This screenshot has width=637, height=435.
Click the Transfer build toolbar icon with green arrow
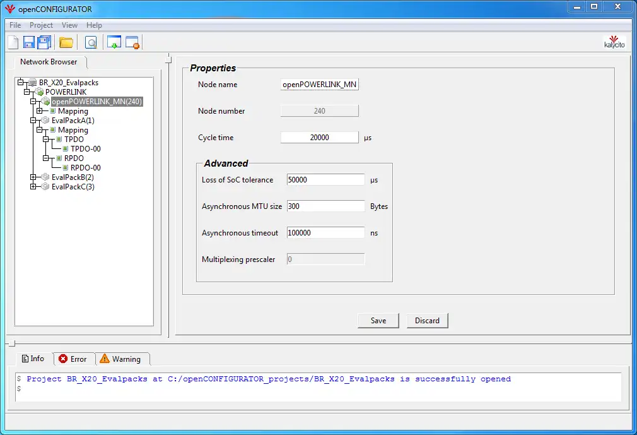click(x=114, y=42)
